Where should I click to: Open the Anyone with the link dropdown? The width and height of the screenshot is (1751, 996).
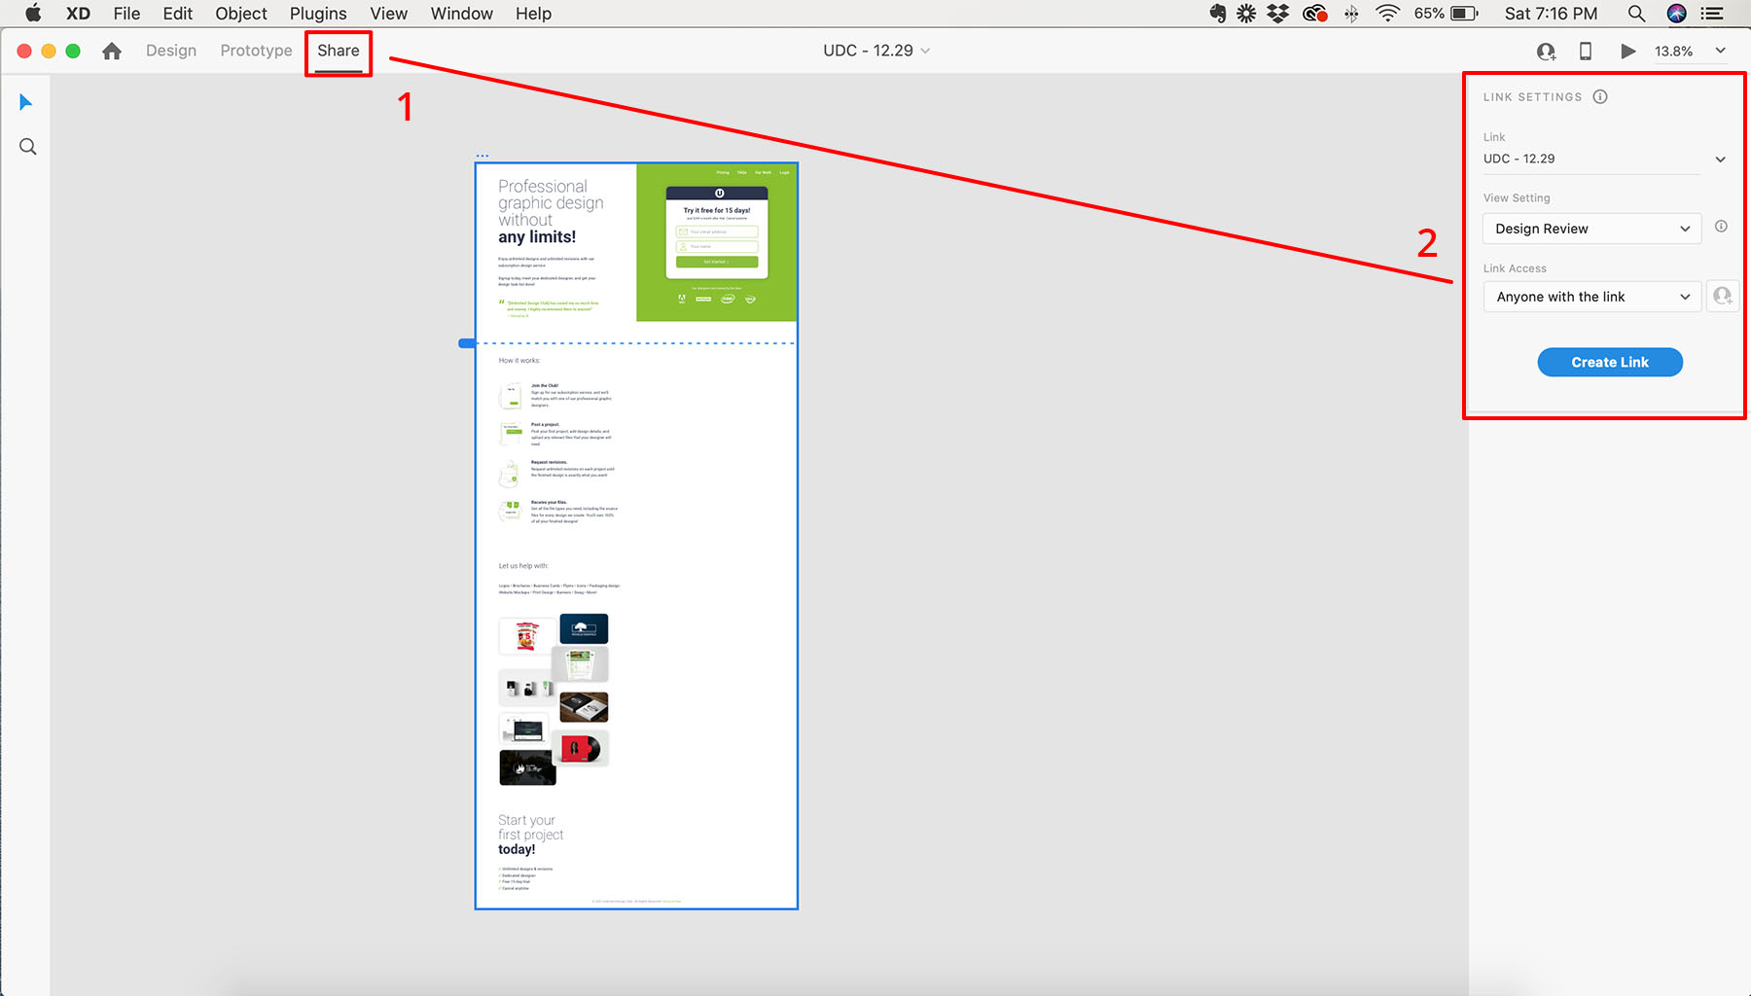coord(1591,297)
